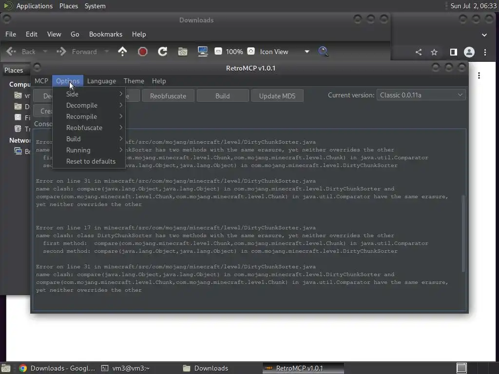
Task: Click the red Stop loading icon
Action: click(143, 52)
